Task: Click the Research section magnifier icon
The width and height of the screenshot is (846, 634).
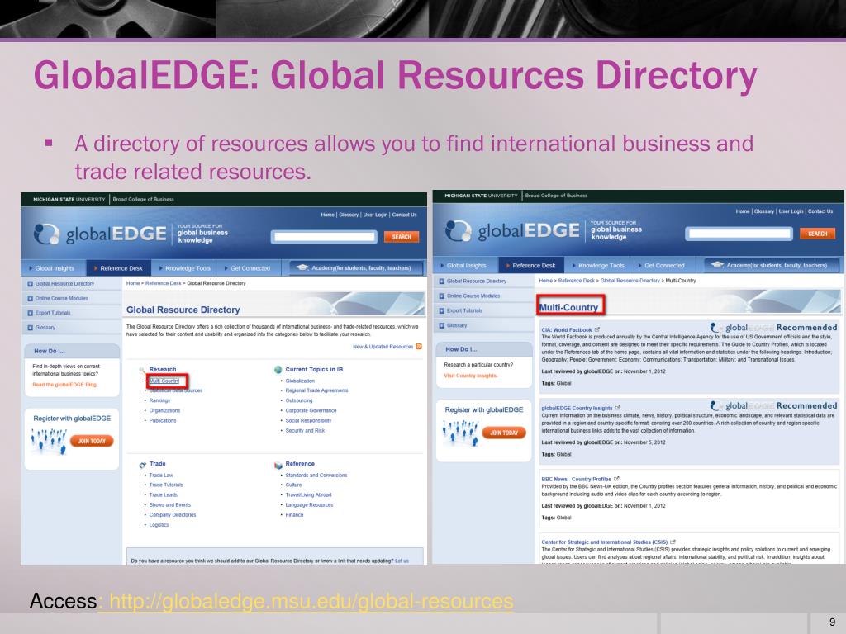Action: tap(142, 370)
